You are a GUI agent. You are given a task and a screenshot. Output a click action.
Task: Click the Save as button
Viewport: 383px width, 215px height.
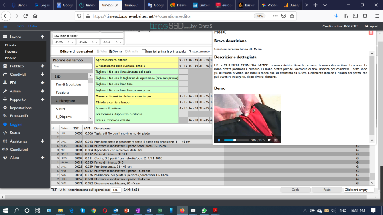point(116,51)
